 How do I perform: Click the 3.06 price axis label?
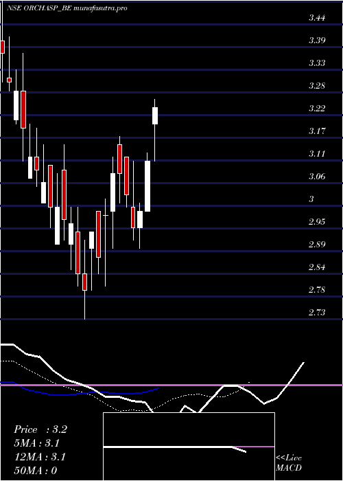pos(317,177)
